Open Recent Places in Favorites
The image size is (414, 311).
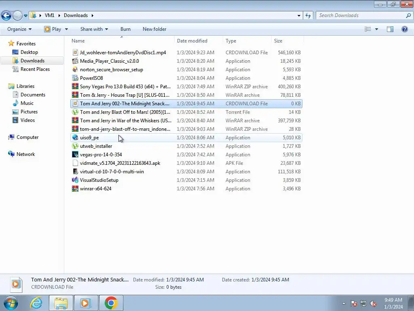pos(31,69)
